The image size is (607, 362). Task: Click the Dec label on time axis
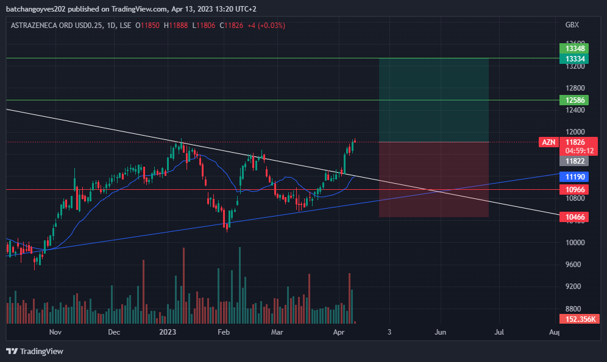click(x=114, y=332)
